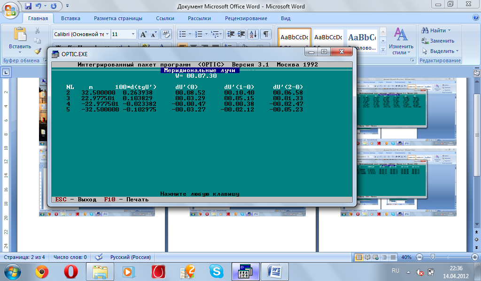The width and height of the screenshot is (481, 281).
Task: Click Заменить to replace text
Action: point(437,41)
